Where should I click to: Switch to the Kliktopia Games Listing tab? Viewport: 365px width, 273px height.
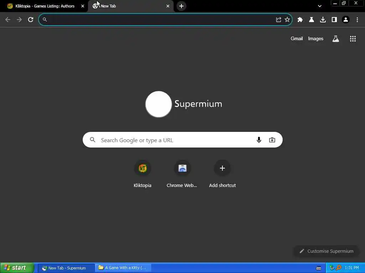tap(44, 6)
